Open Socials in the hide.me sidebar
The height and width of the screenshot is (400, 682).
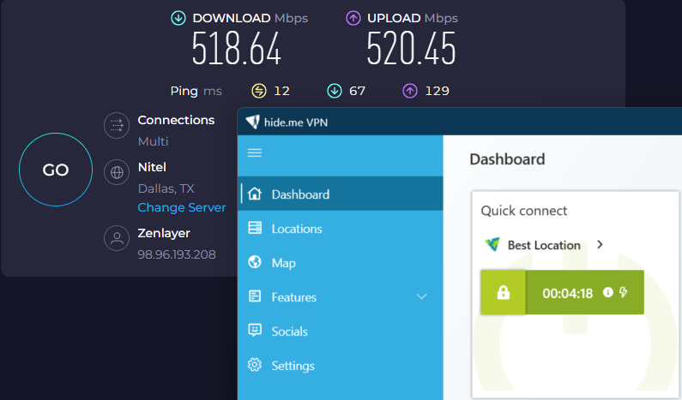[x=340, y=331]
